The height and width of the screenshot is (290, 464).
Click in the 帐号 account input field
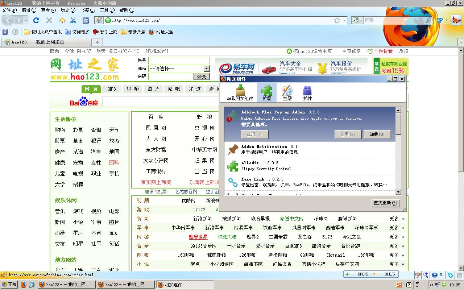tap(179, 61)
